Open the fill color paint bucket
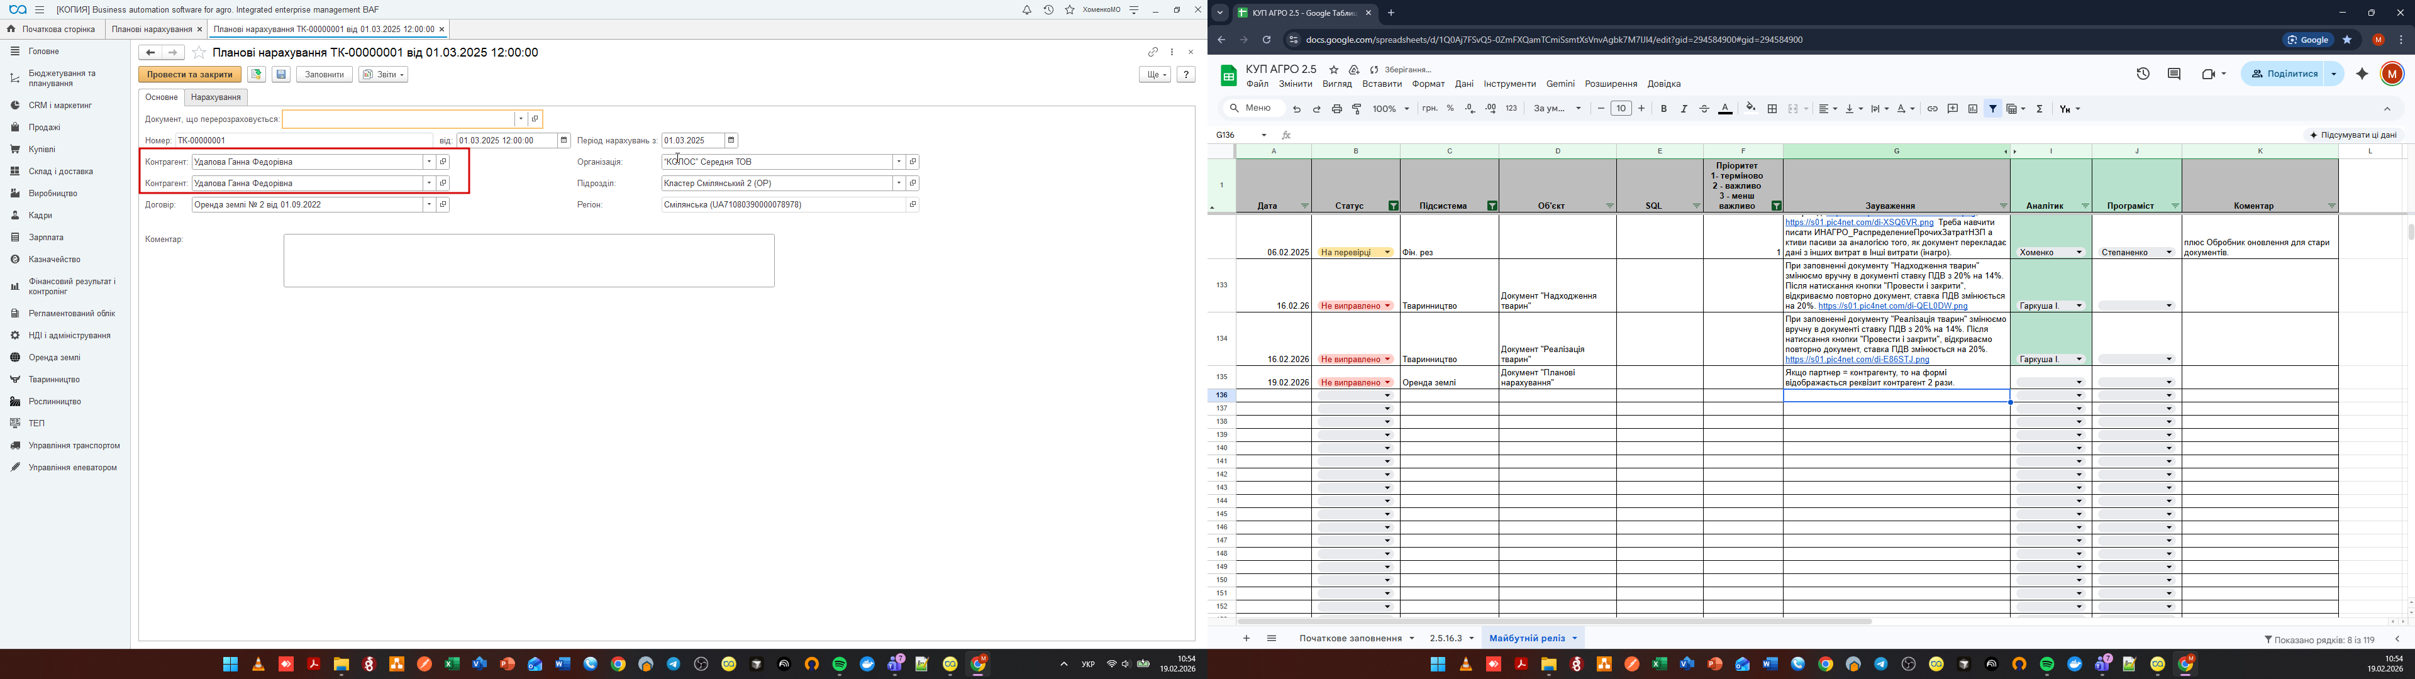 click(1750, 109)
